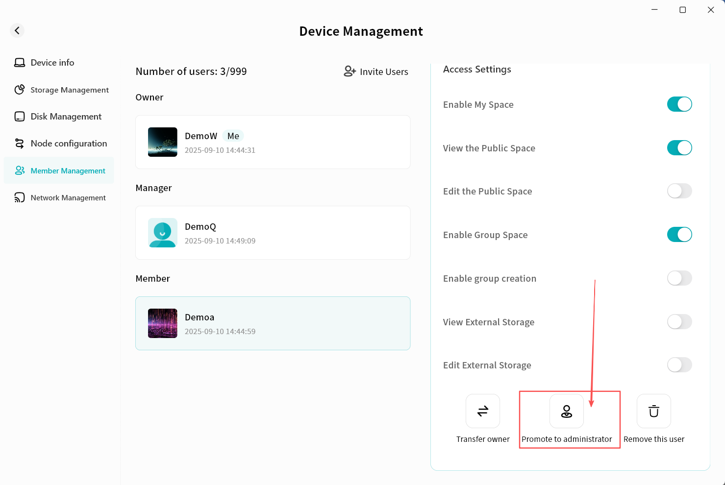
Task: Enable Edit the Public Space toggle
Action: [679, 191]
